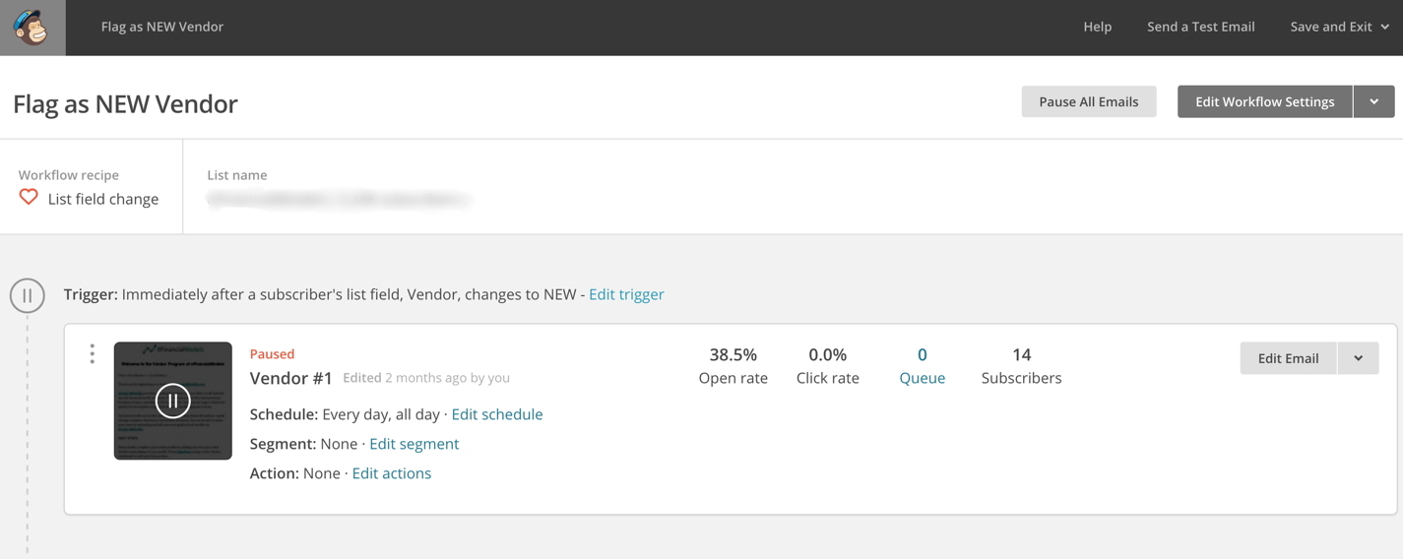This screenshot has height=559, width=1403.
Task: Click the Pause All Emails button
Action: [1089, 101]
